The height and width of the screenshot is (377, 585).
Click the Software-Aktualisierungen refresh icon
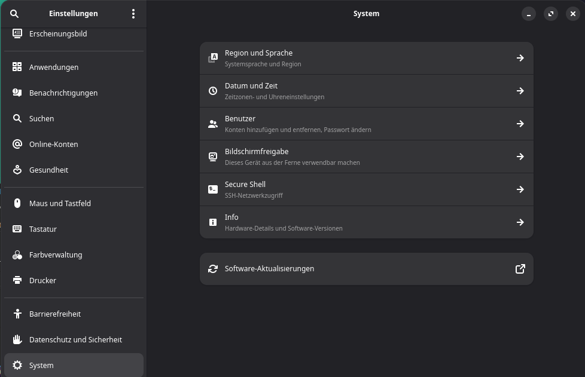pyautogui.click(x=213, y=269)
